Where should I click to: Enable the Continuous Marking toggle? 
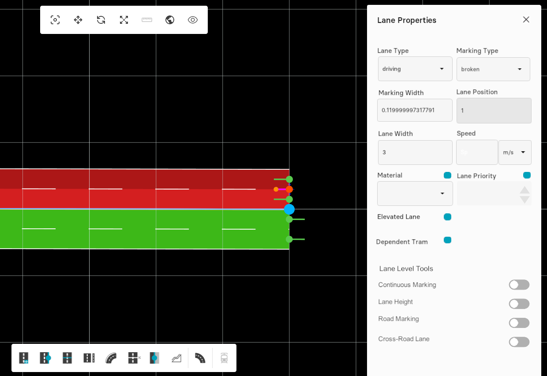click(x=519, y=285)
